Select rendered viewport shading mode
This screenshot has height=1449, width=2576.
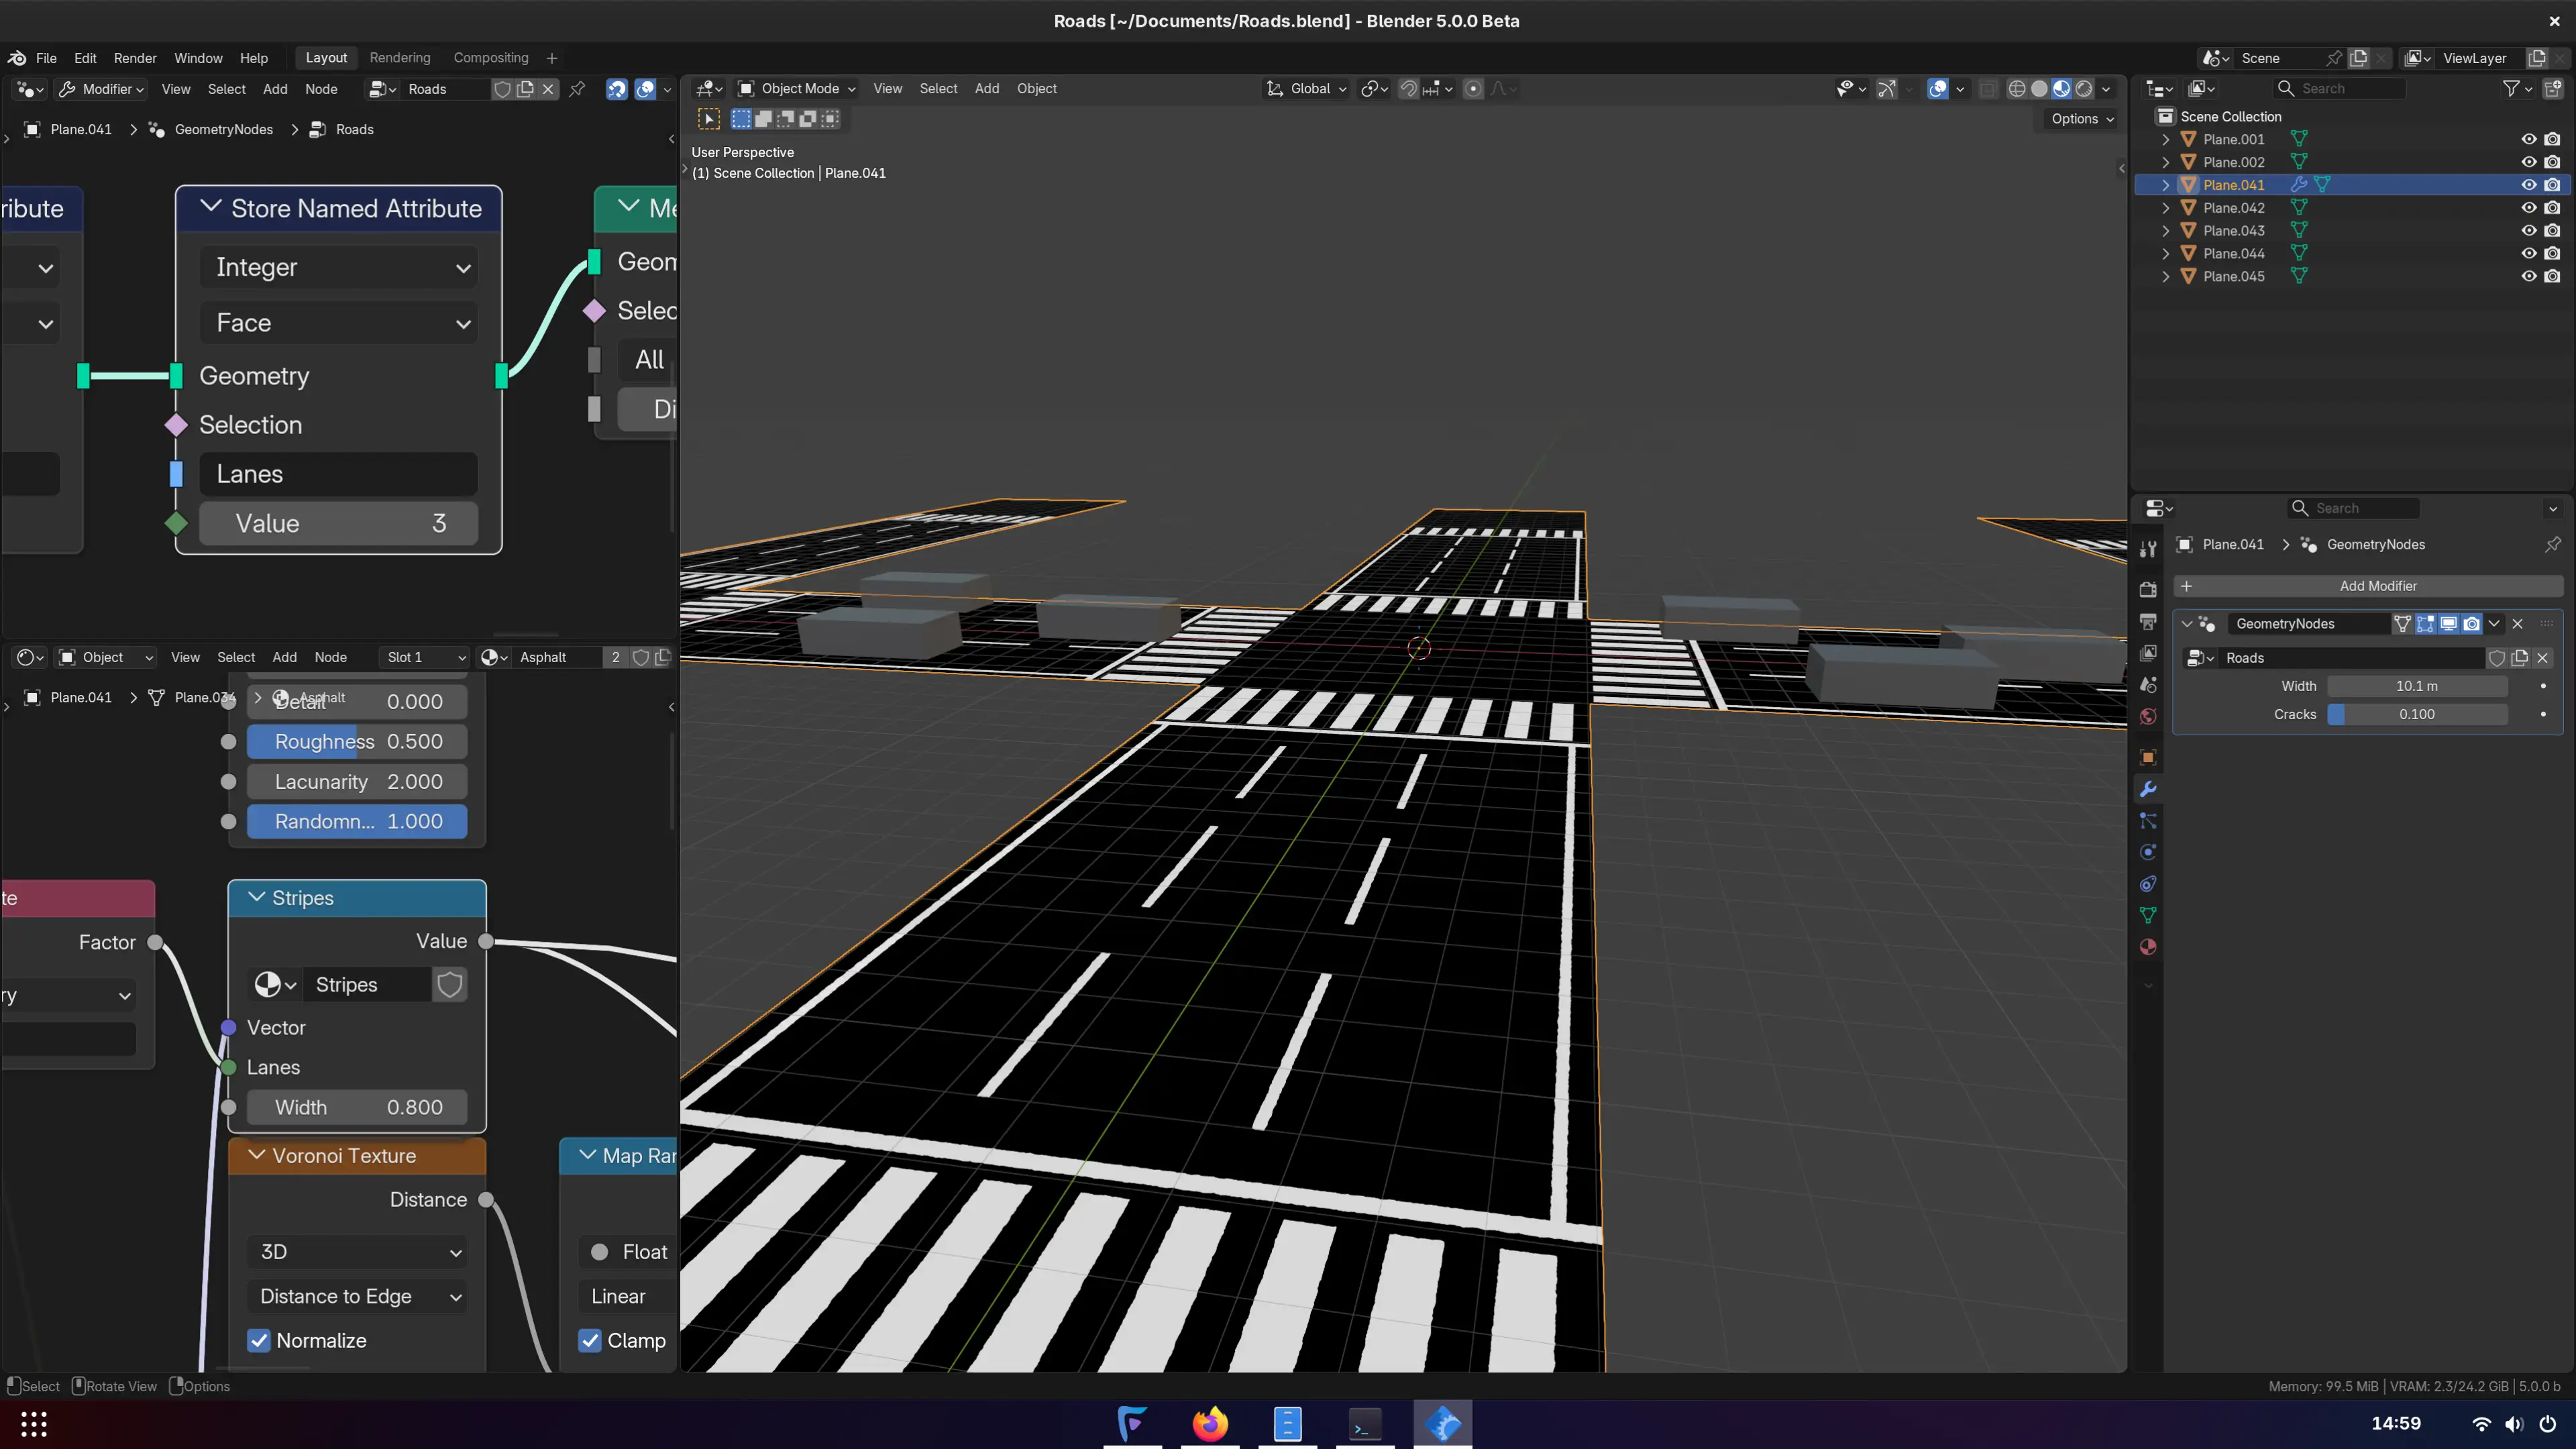[x=2084, y=89]
